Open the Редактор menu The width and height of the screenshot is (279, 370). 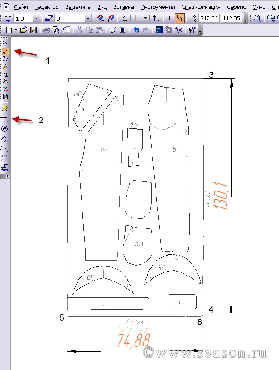[x=46, y=7]
